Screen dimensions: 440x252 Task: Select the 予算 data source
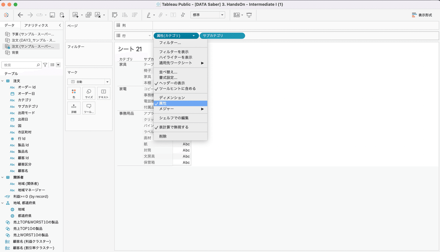[x=33, y=34]
